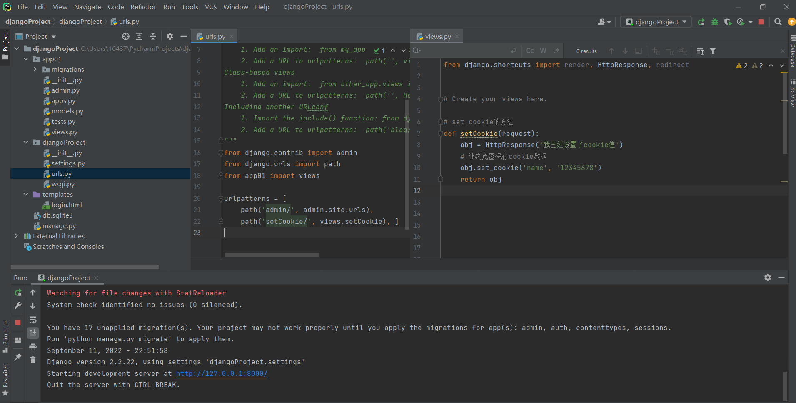796x403 pixels.
Task: Go up the stack trace in Run console
Action: (33, 293)
